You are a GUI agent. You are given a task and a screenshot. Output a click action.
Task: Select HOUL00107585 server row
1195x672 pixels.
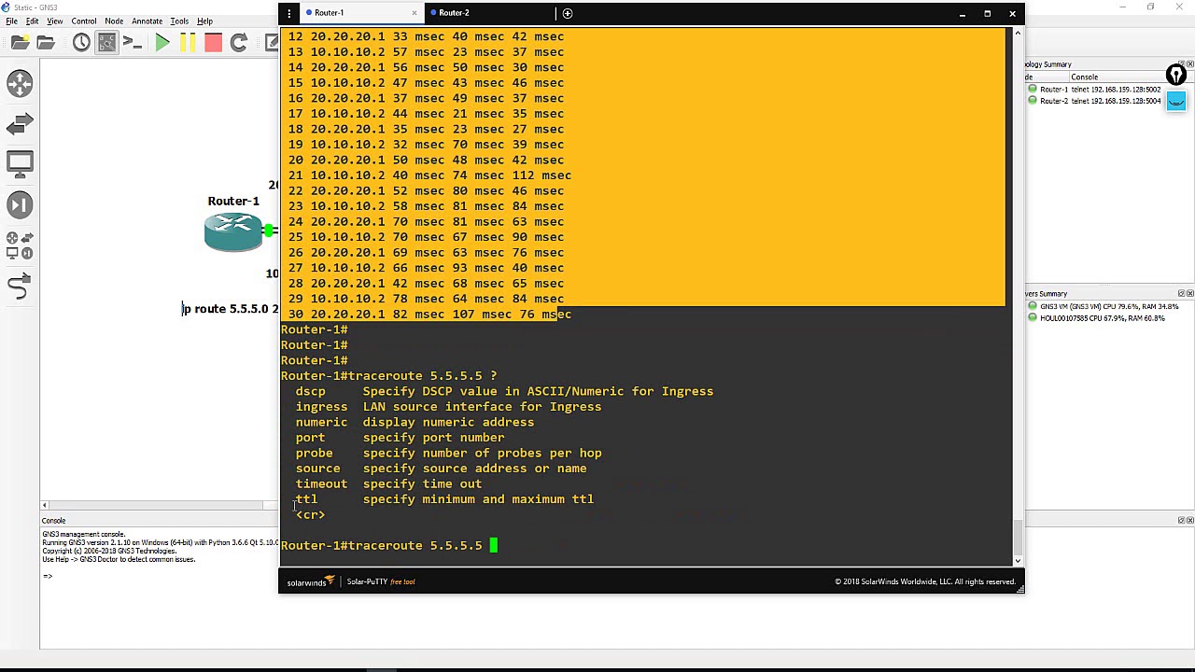coord(1098,318)
